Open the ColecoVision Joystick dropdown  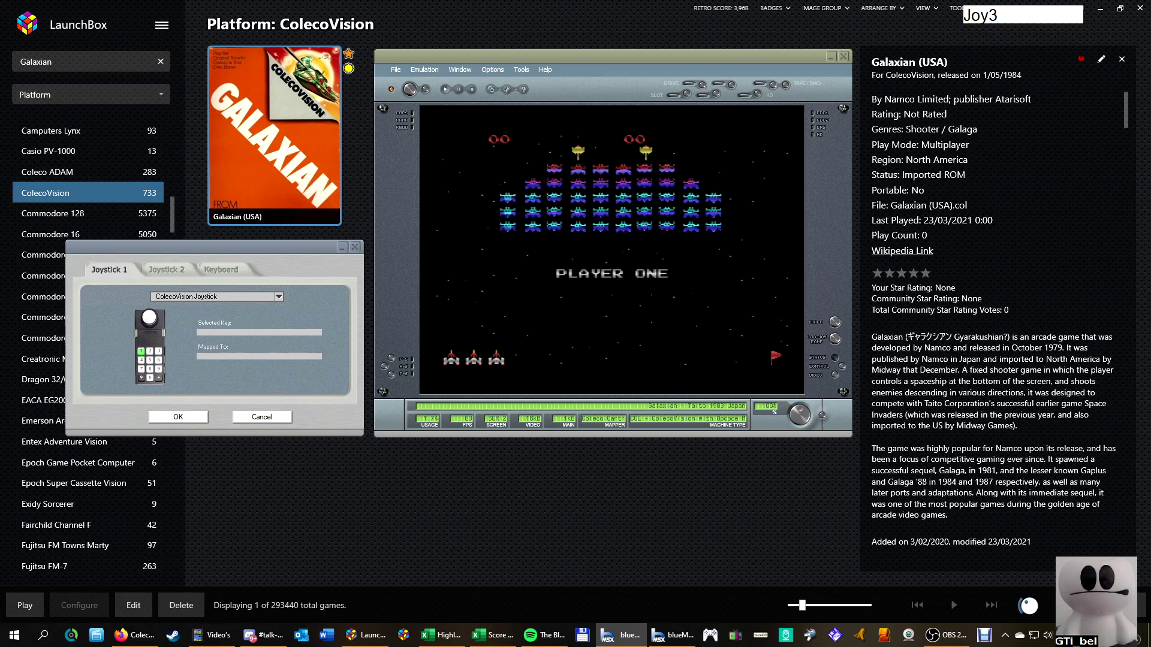tap(278, 297)
